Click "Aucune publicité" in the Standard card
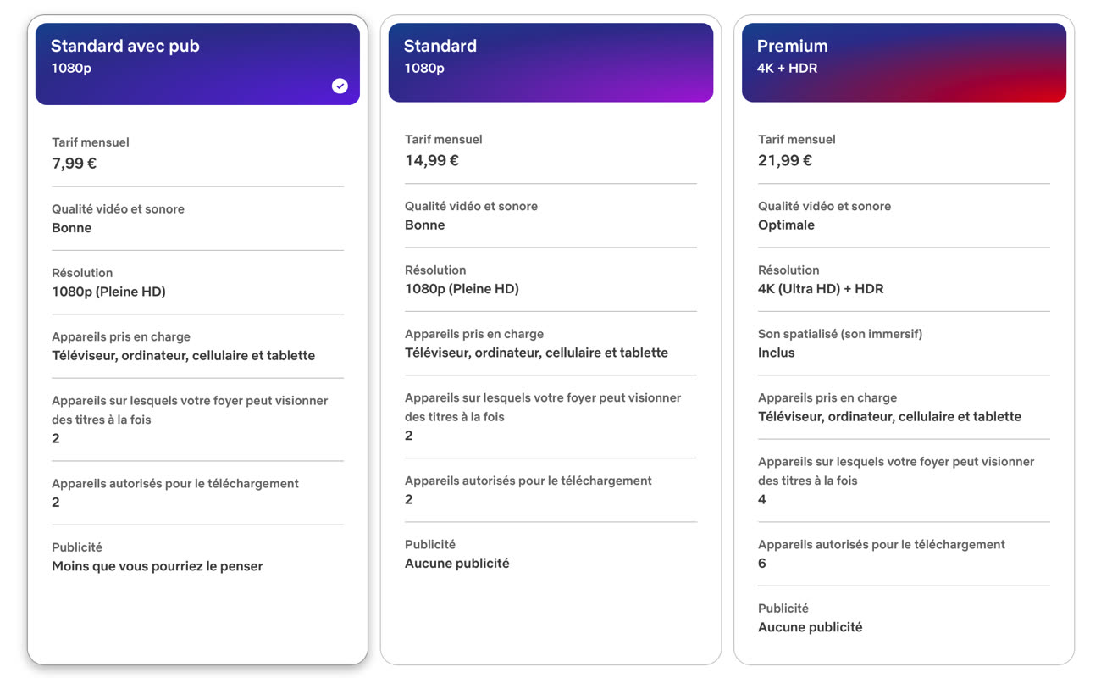Image resolution: width=1101 pixels, height=678 pixels. click(457, 563)
